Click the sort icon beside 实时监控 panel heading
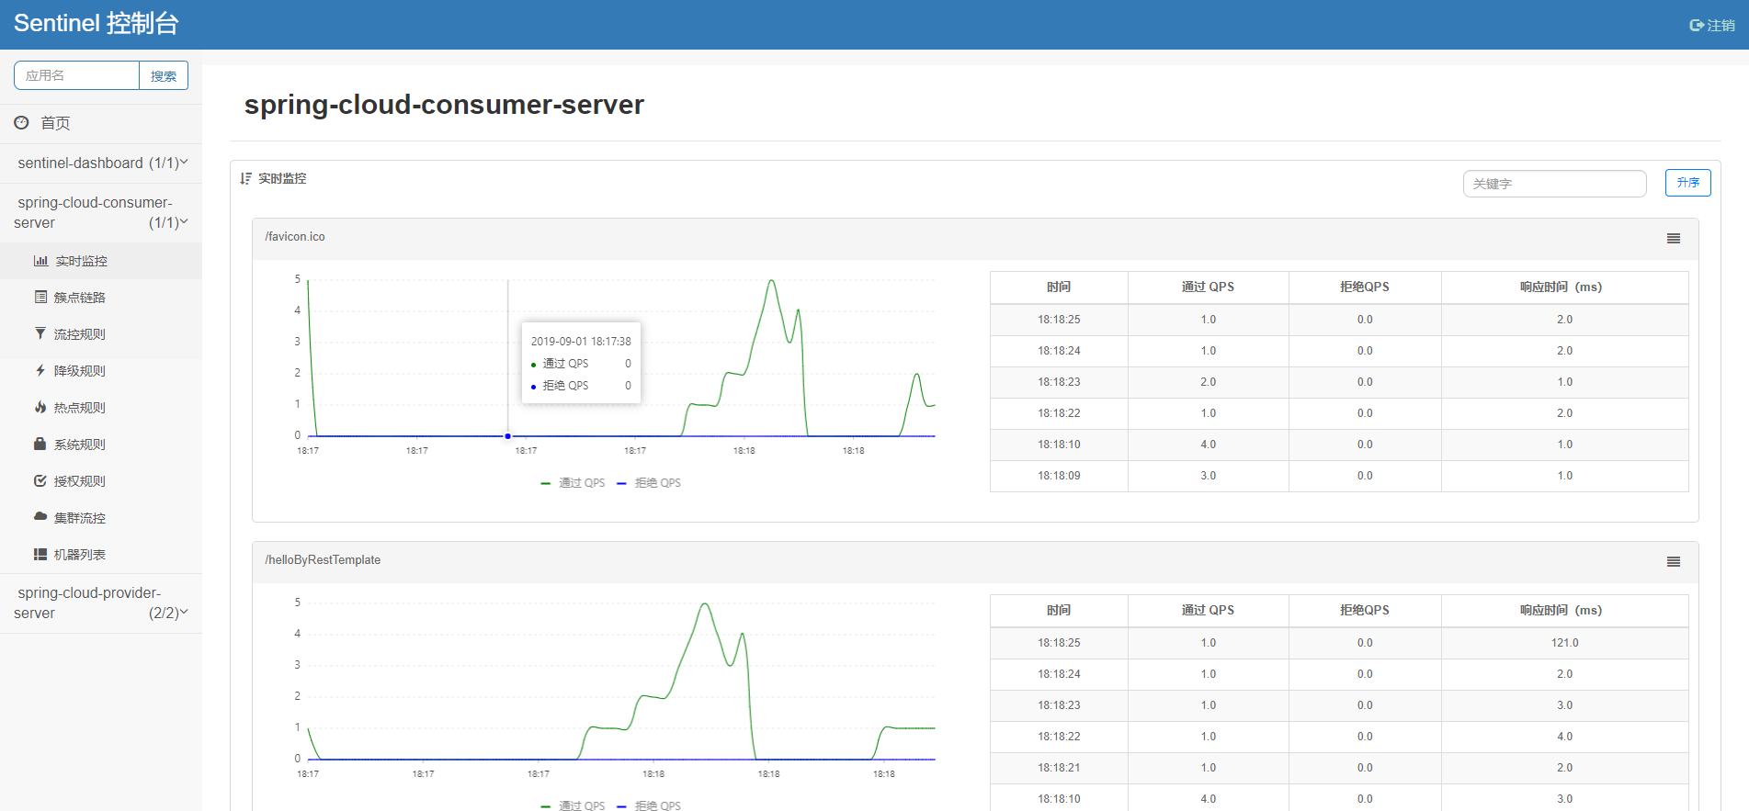The image size is (1749, 811). tap(245, 178)
